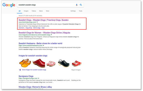Open Images for swedish wooden clogs heading
143x91 pixels.
click(33, 56)
